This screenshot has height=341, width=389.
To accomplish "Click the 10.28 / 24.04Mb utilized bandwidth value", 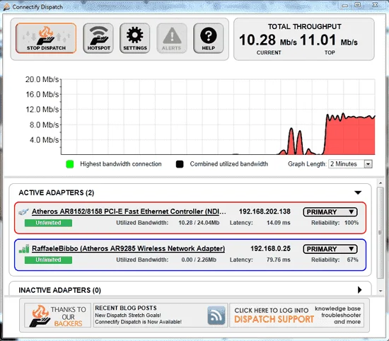I will click(x=199, y=223).
